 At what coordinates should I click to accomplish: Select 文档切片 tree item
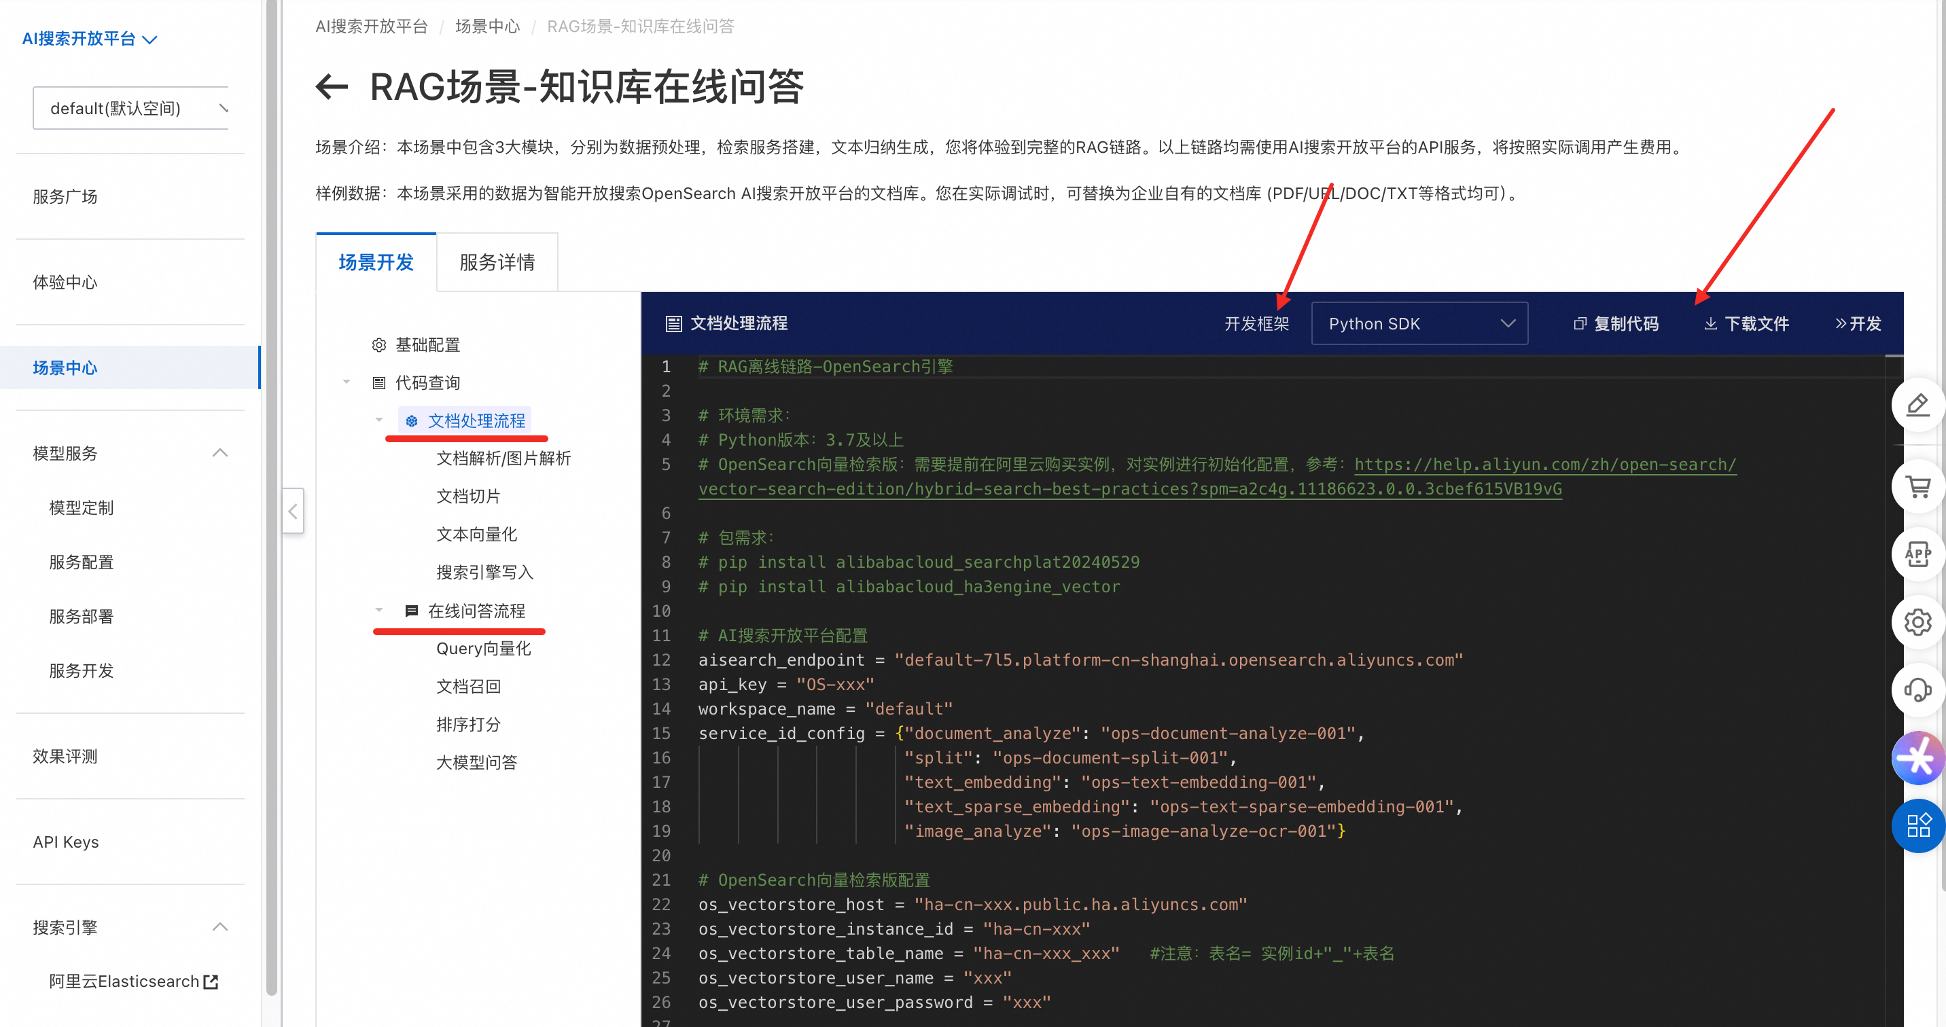[x=468, y=496]
